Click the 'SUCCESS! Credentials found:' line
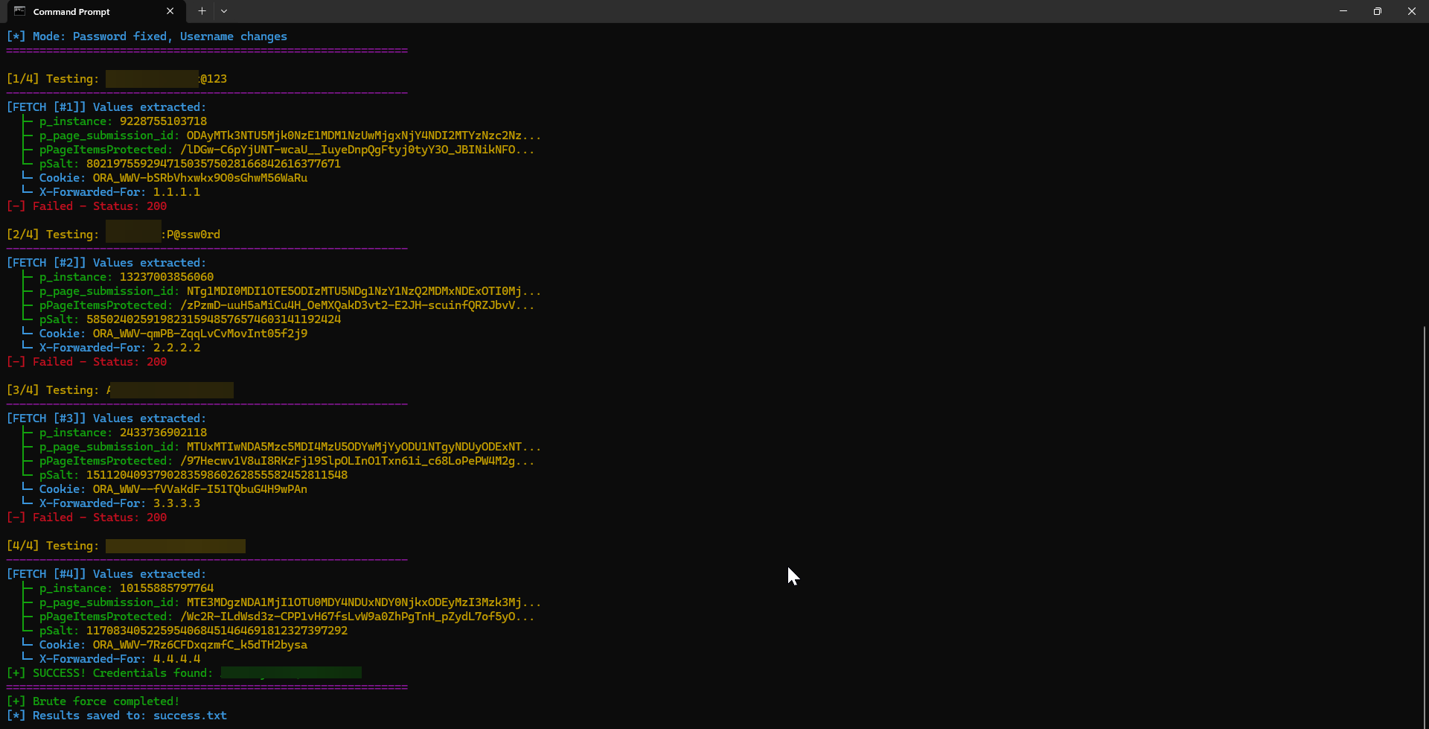This screenshot has width=1429, height=729. tap(184, 673)
